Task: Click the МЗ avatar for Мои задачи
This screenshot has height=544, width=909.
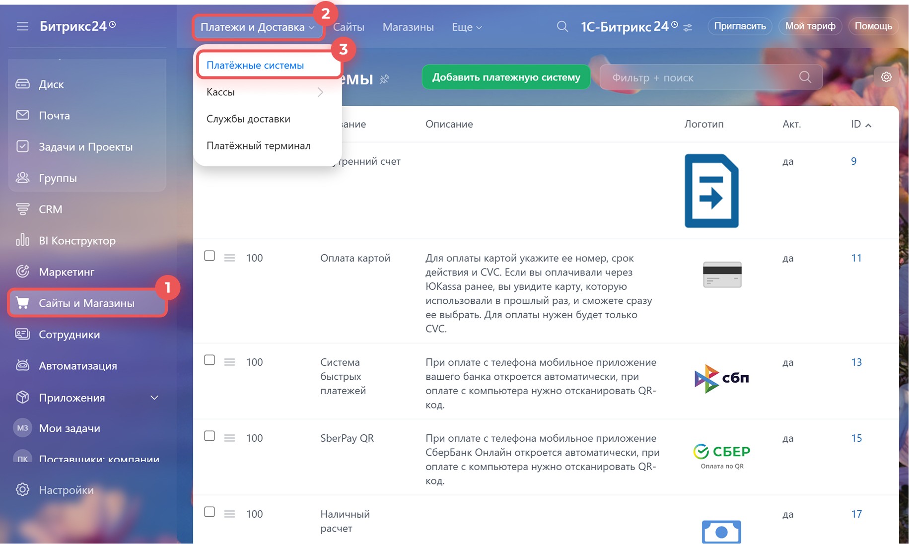Action: [x=22, y=428]
